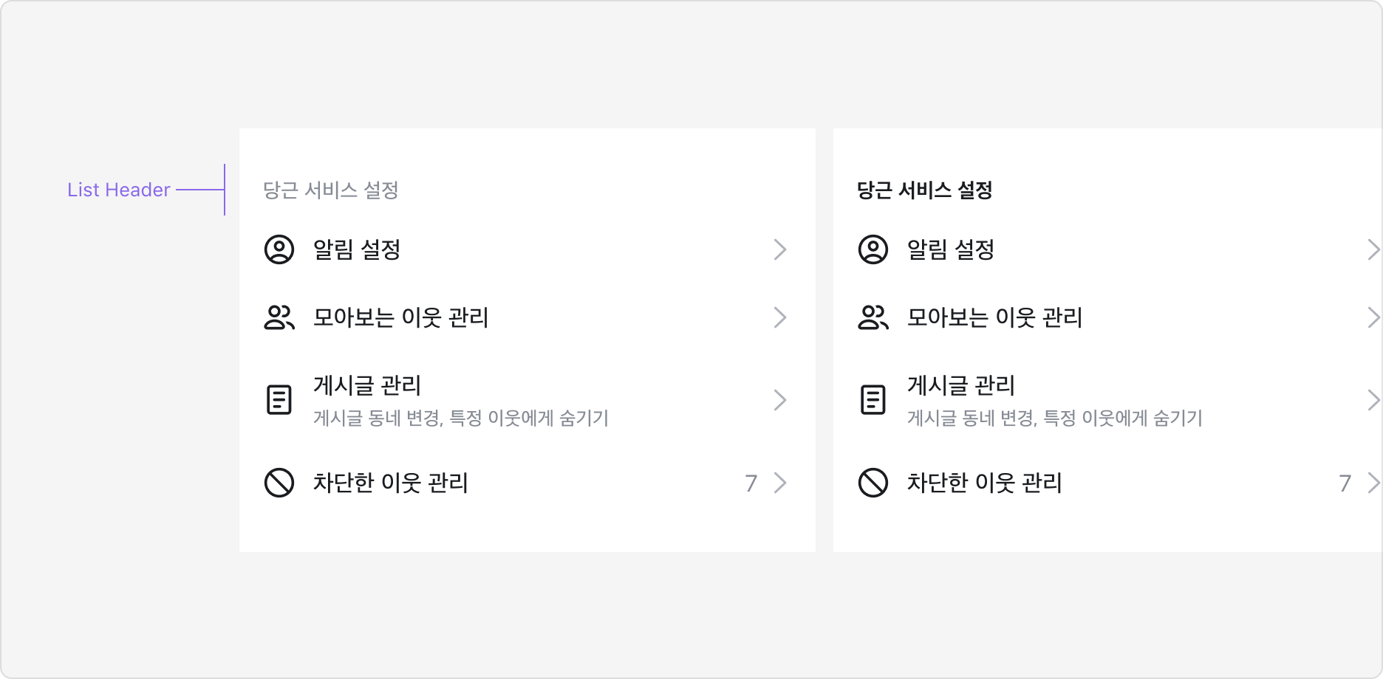
Task: Expand the 알림 설정 row chevron
Action: [781, 250]
